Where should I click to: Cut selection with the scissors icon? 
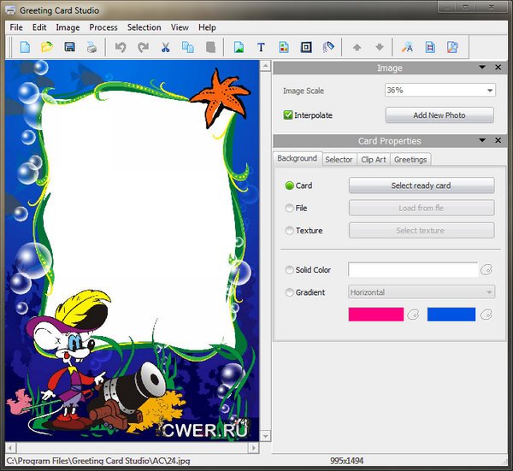click(165, 47)
